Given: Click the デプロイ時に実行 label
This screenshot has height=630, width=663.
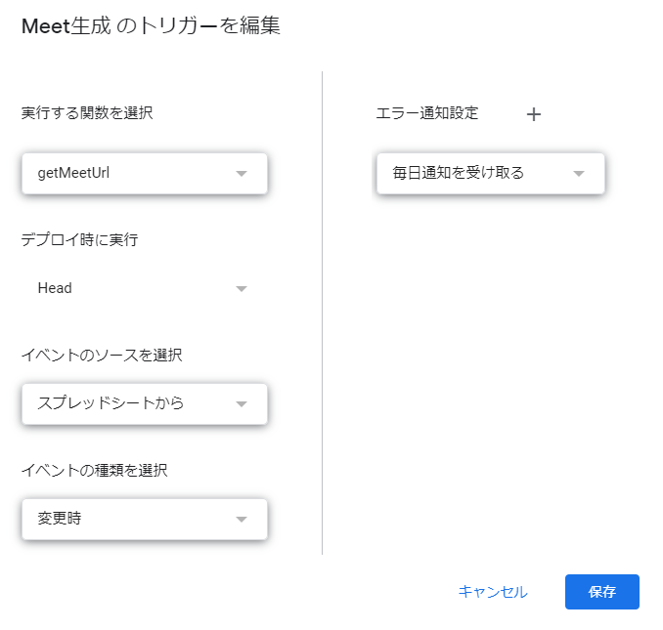Looking at the screenshot, I should [x=79, y=240].
